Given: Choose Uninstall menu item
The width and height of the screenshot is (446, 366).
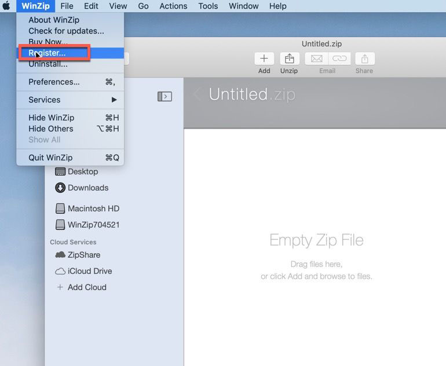Looking at the screenshot, I should click(70, 64).
